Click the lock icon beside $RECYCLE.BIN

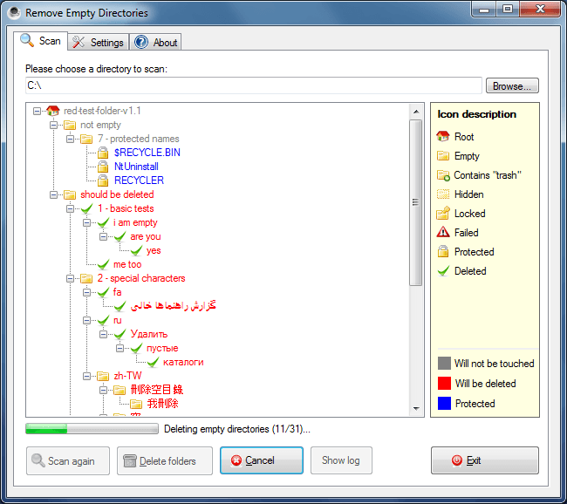click(103, 153)
